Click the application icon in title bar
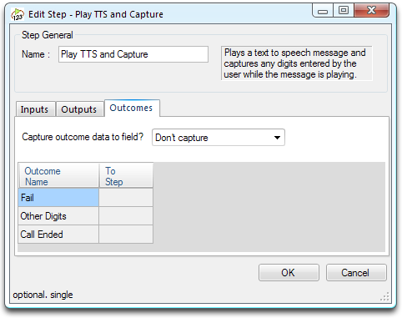 point(18,14)
